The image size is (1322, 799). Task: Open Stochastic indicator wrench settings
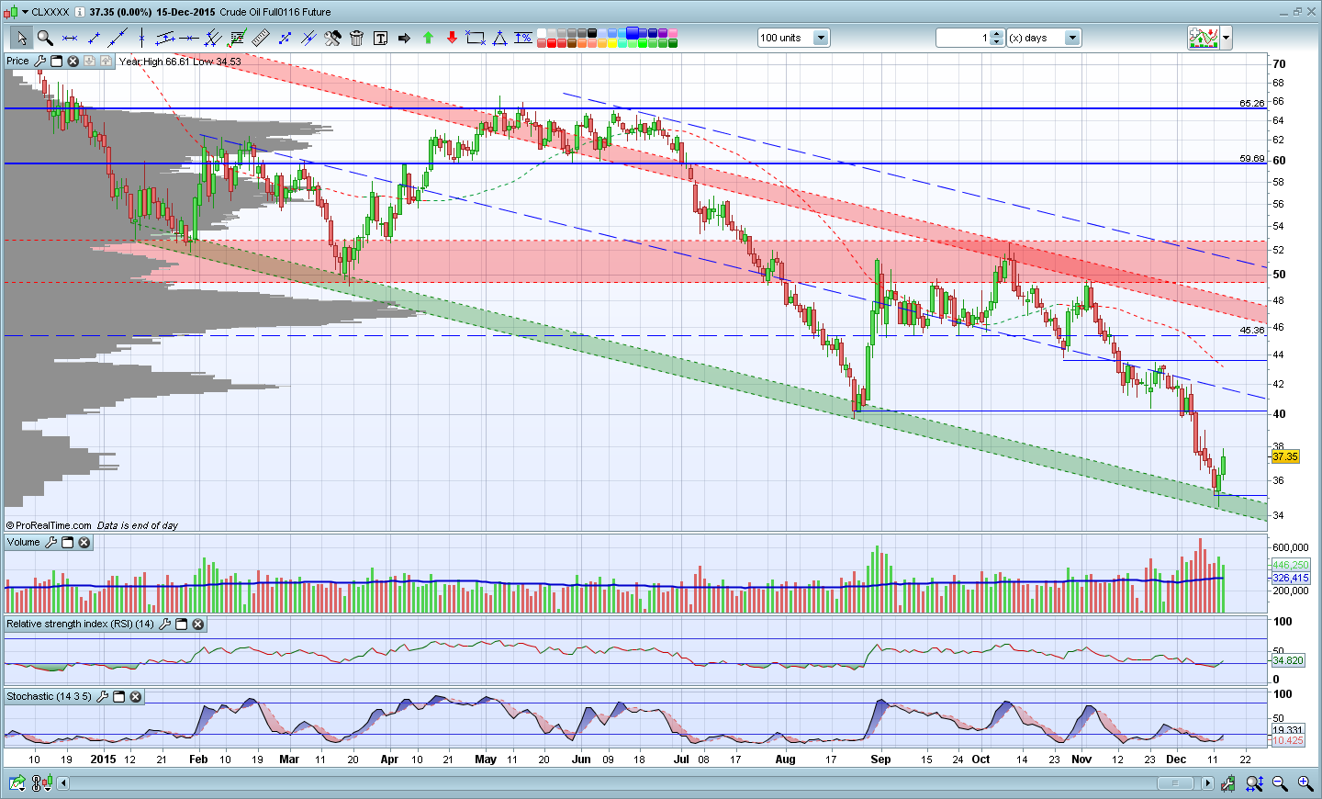pos(102,696)
